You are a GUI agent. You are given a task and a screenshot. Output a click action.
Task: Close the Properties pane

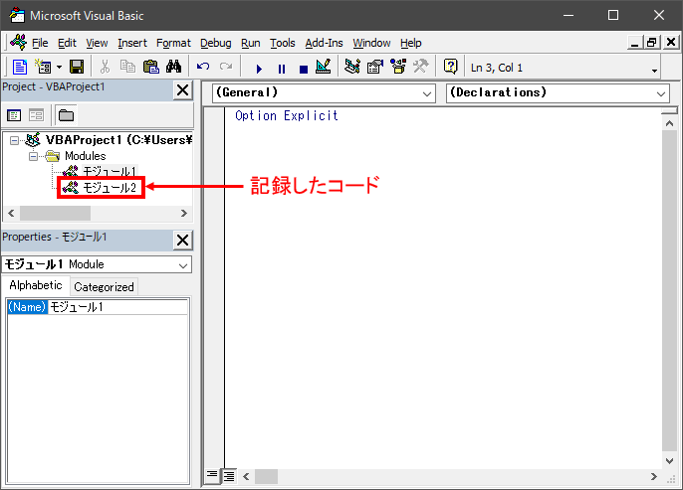point(182,240)
